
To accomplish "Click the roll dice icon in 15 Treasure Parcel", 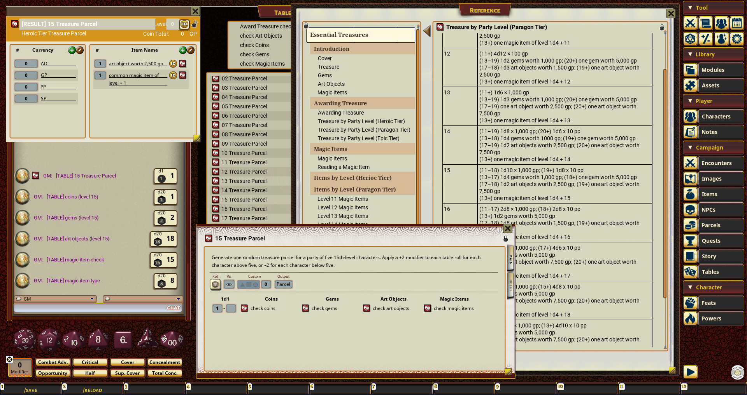I will coord(215,284).
